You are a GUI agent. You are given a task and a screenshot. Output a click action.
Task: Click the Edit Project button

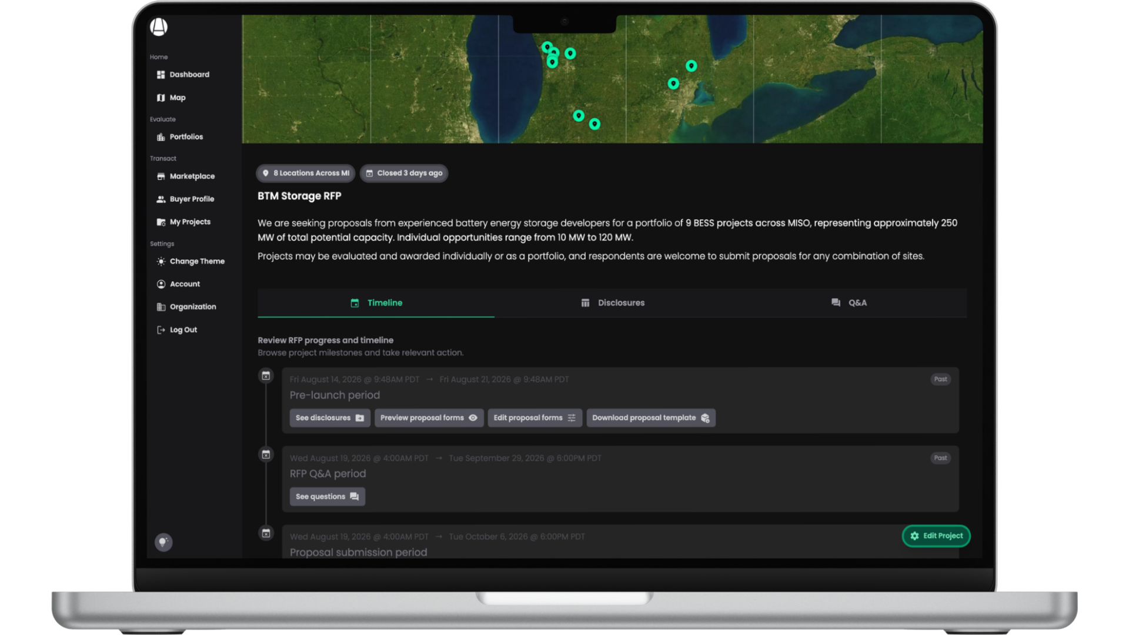pos(936,536)
